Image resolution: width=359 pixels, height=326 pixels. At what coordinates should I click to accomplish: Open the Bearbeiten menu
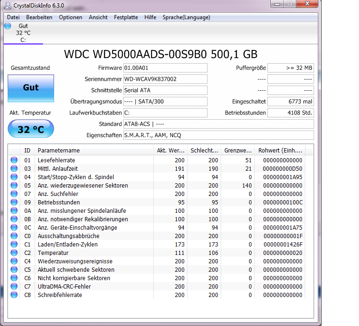coord(39,17)
